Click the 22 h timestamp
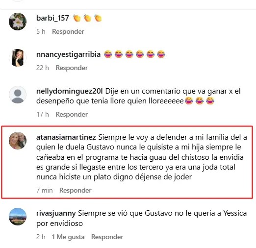Screen dimensions: 256x248 pyautogui.click(x=43, y=68)
